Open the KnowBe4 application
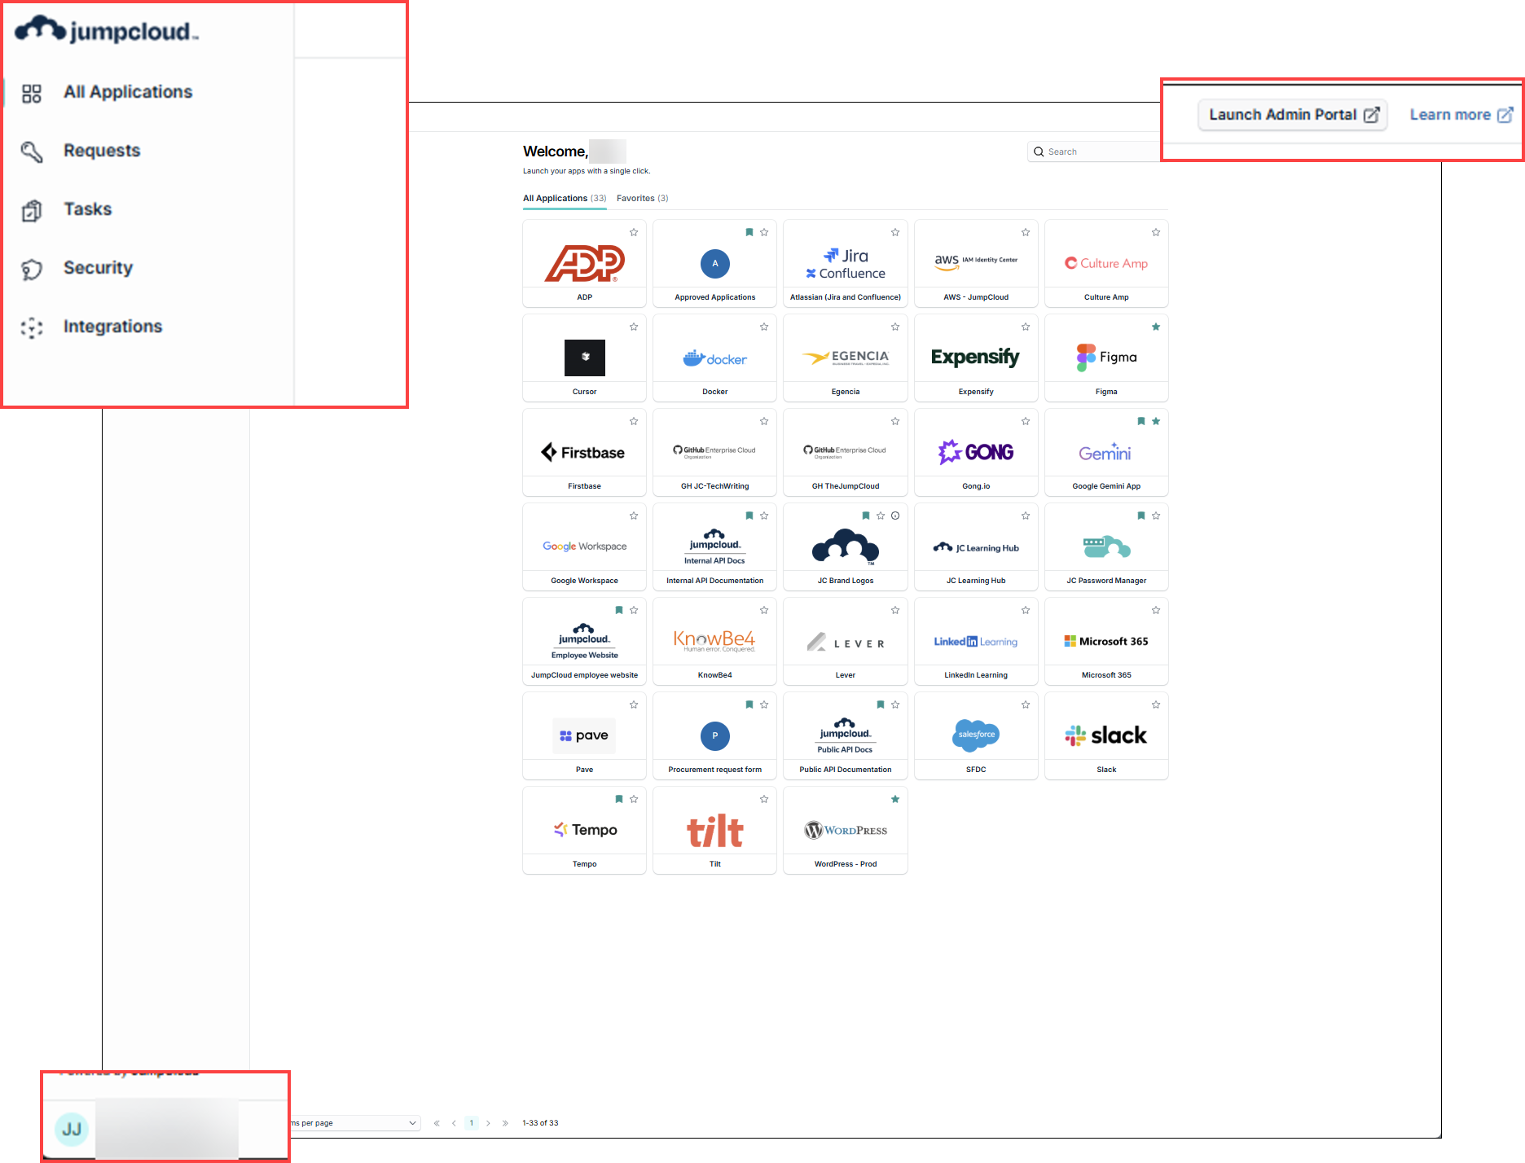The width and height of the screenshot is (1525, 1163). (x=715, y=641)
